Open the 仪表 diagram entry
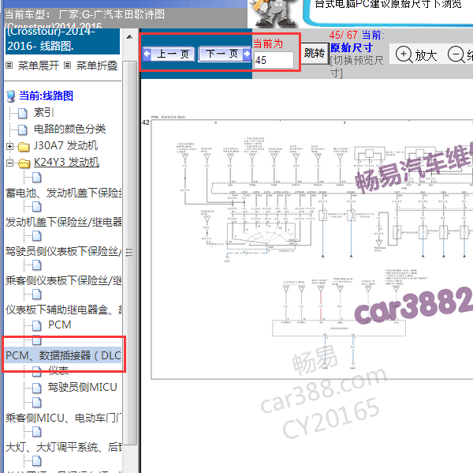473x473 pixels. click(58, 370)
